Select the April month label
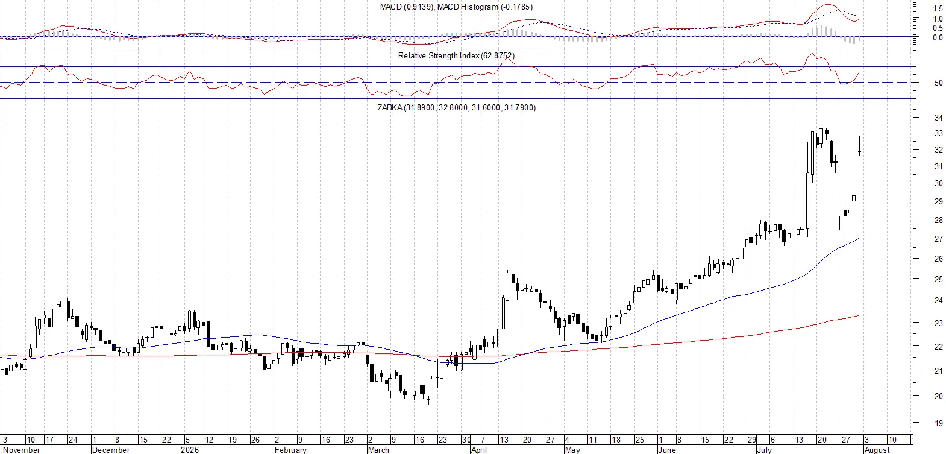 (479, 450)
